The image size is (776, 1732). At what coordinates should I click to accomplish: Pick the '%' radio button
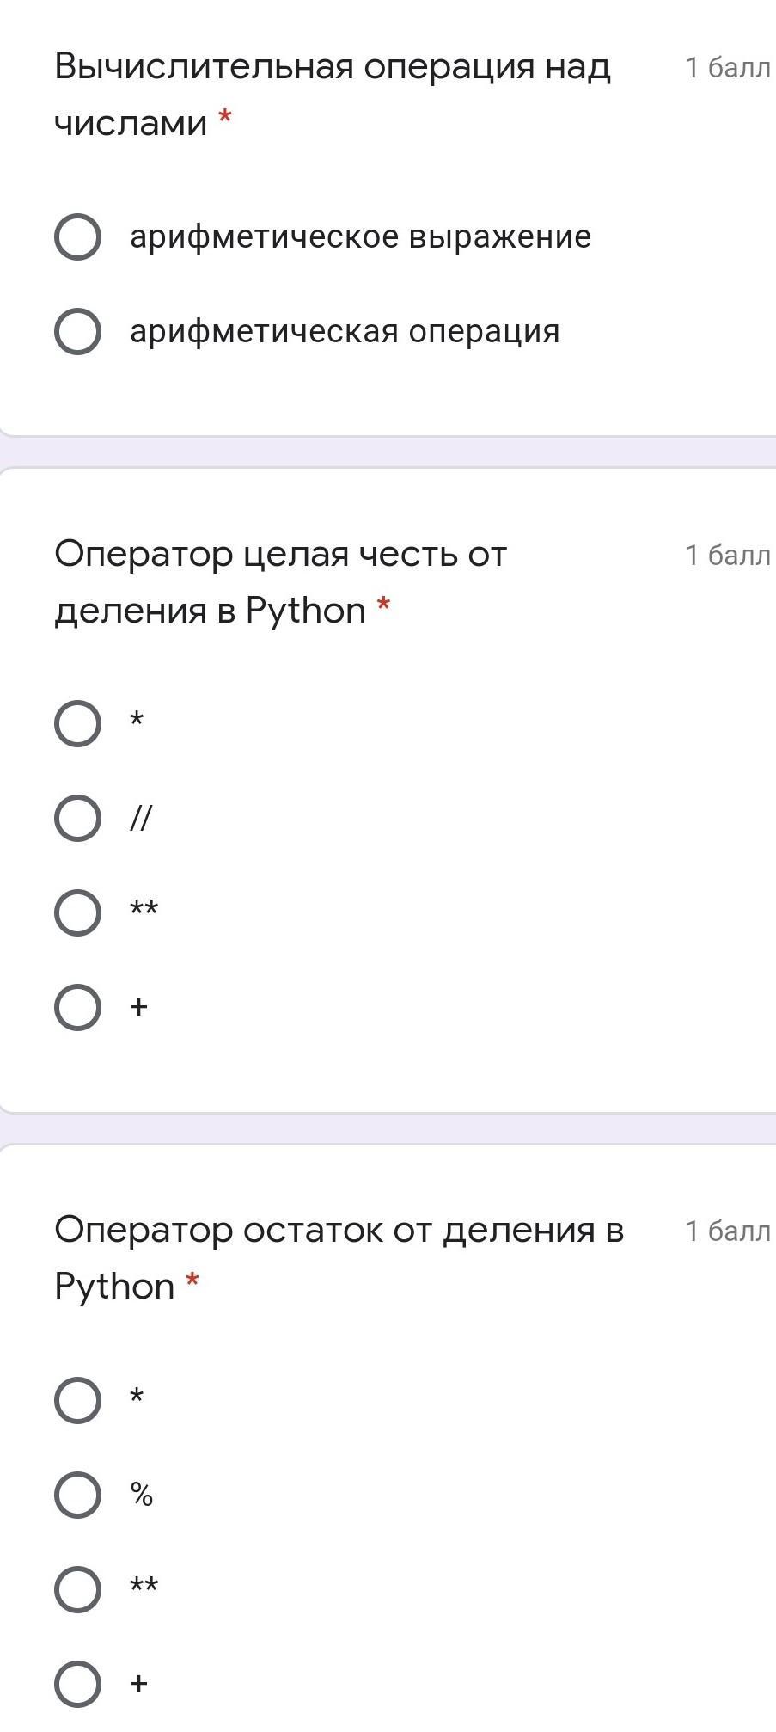tap(77, 1495)
